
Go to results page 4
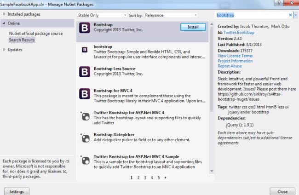pos(152,178)
